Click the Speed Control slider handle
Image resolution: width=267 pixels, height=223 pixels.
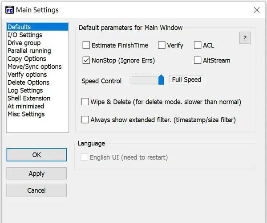pyautogui.click(x=161, y=80)
